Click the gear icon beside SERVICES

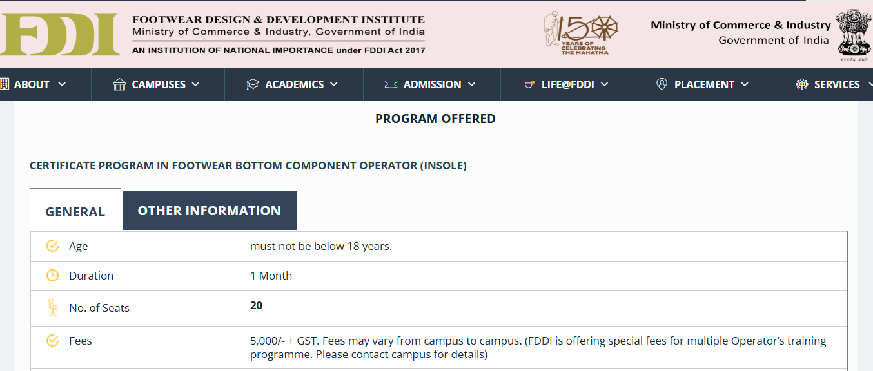(x=802, y=84)
